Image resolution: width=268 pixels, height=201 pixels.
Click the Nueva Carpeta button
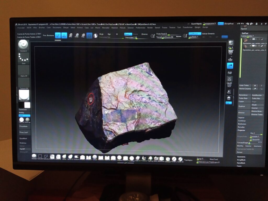[x=245, y=89]
